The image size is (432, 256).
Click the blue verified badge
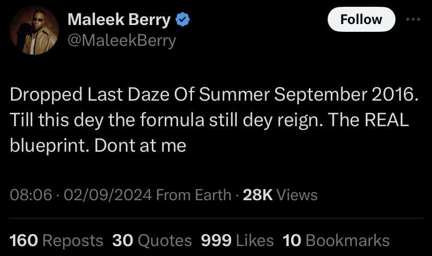pos(182,20)
